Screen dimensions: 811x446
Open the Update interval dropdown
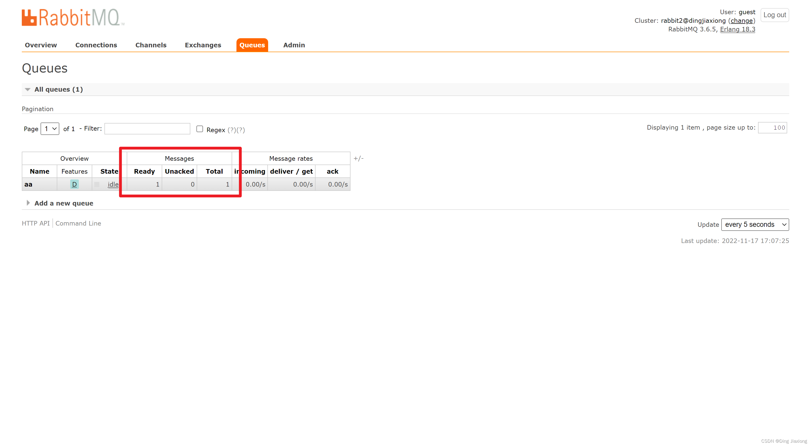point(755,225)
